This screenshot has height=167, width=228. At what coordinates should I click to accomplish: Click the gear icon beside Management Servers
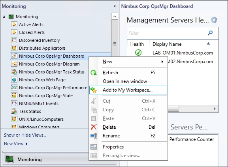click(x=214, y=20)
